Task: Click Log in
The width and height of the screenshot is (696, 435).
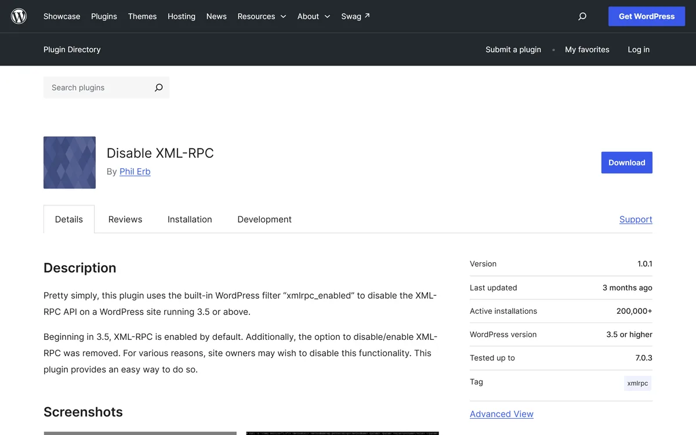Action: [x=639, y=49]
